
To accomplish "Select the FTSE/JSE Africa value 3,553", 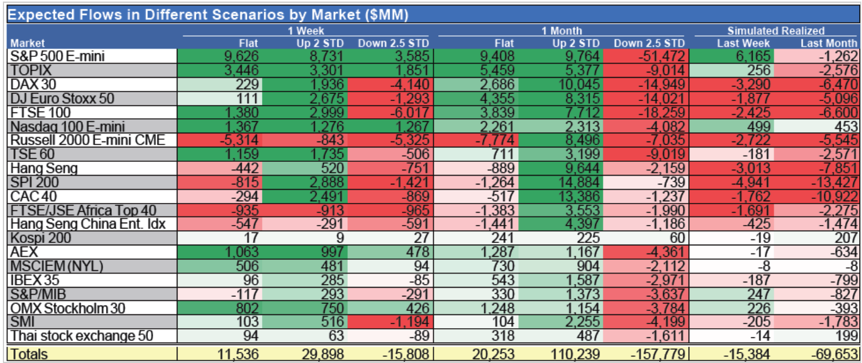I will coord(583,210).
